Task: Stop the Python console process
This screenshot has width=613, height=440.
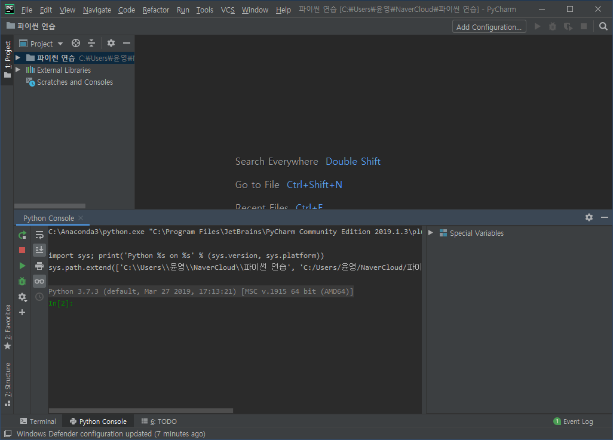Action: click(x=22, y=250)
